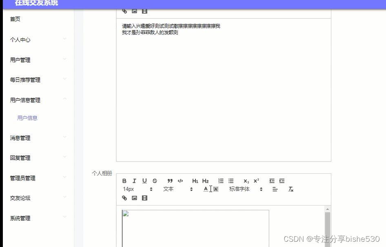Insert image in upper editor toolbar
The width and height of the screenshot is (386, 247).
tap(134, 11)
